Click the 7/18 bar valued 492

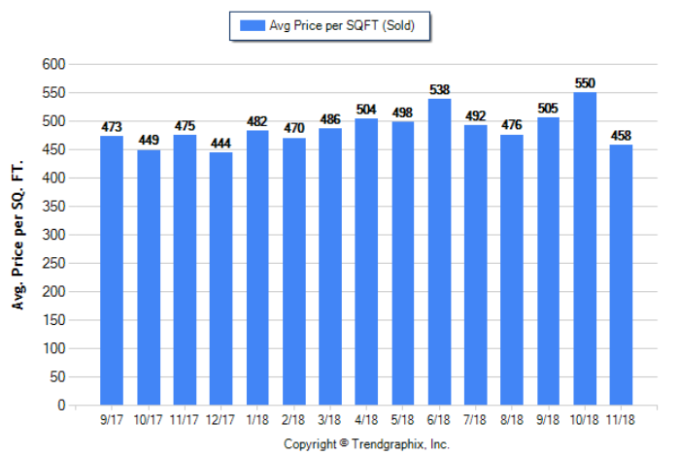[x=476, y=265]
